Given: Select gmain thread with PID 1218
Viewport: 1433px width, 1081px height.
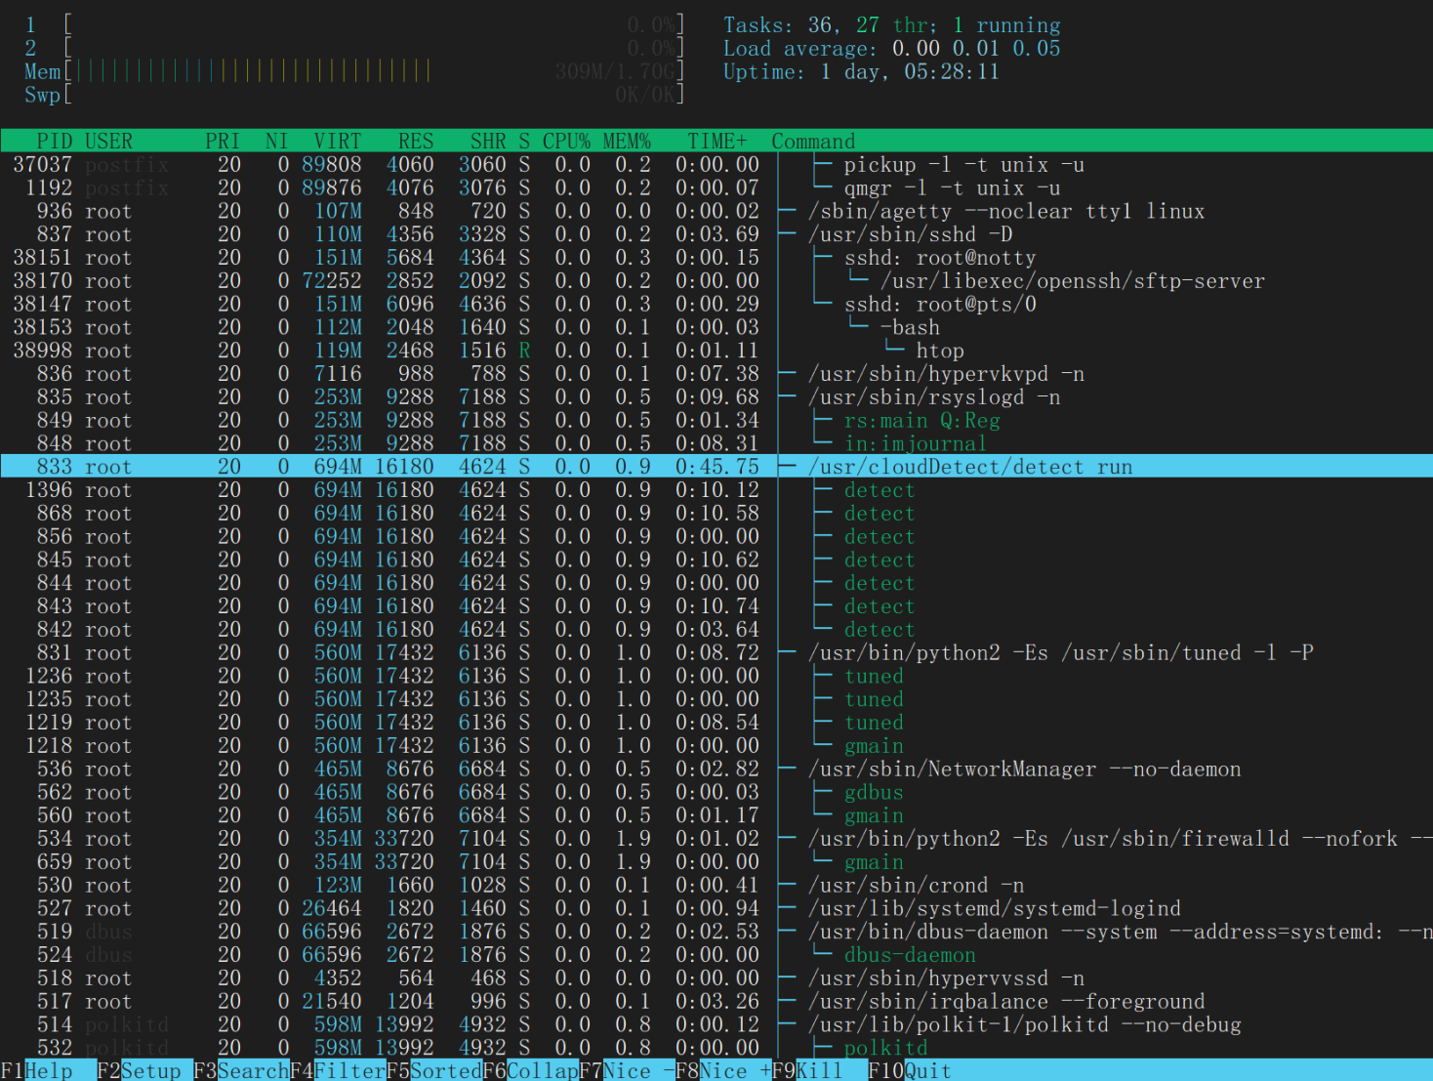Looking at the screenshot, I should coord(716,746).
